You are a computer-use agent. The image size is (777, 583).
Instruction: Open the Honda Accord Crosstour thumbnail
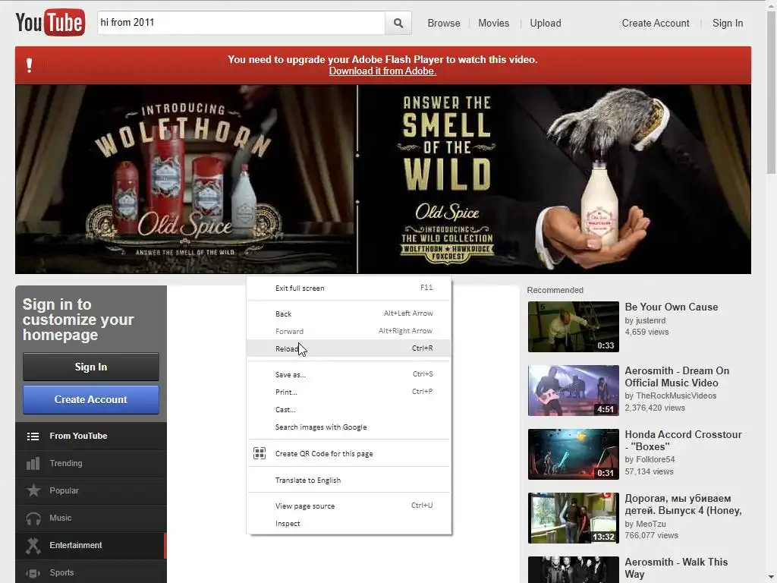tap(574, 454)
